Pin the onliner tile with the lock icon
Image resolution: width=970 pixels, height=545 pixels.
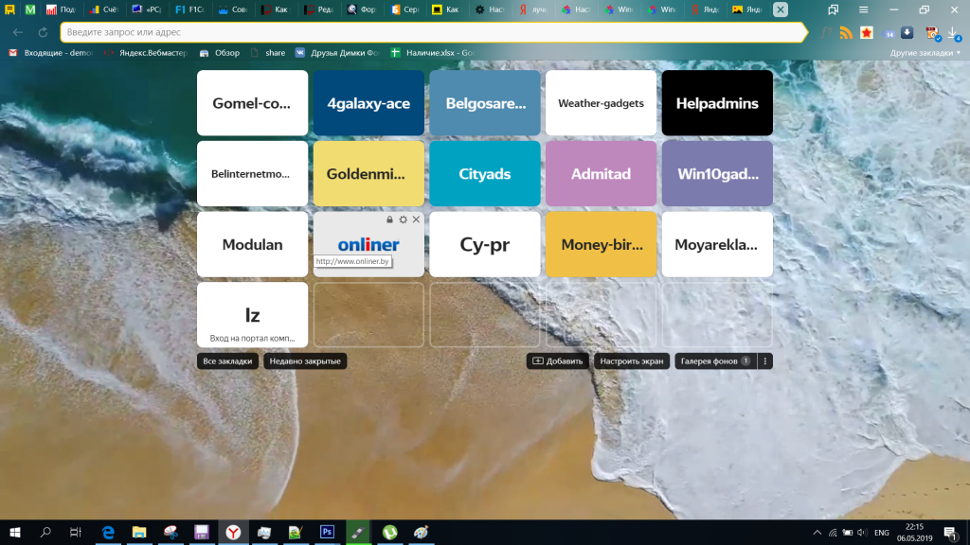[389, 220]
